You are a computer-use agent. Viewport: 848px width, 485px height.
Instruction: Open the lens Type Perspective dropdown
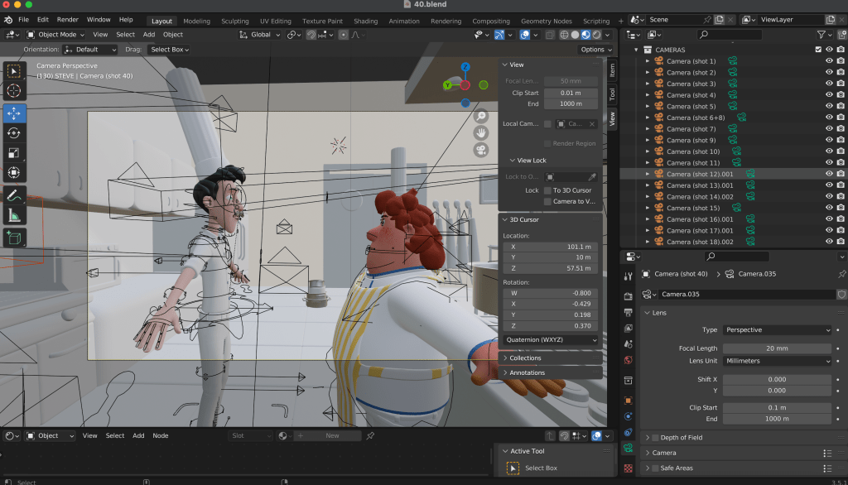[x=778, y=329]
